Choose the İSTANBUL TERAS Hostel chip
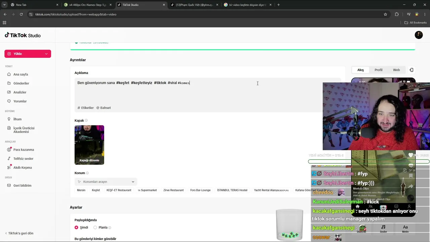This screenshot has height=242, width=430. (232, 190)
